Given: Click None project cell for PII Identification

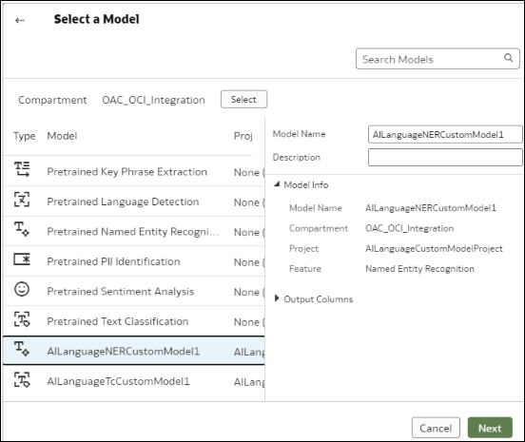Looking at the screenshot, I should (249, 262).
